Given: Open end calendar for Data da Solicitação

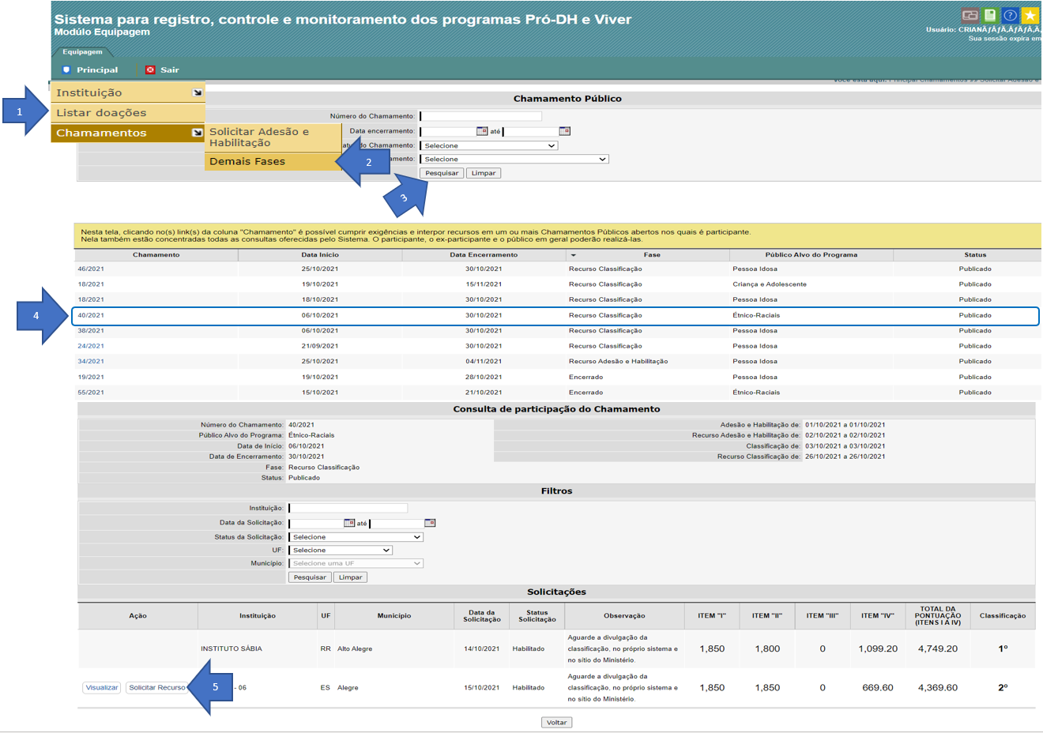Looking at the screenshot, I should click(x=430, y=523).
